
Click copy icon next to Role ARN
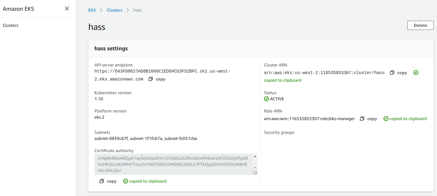pos(362,119)
